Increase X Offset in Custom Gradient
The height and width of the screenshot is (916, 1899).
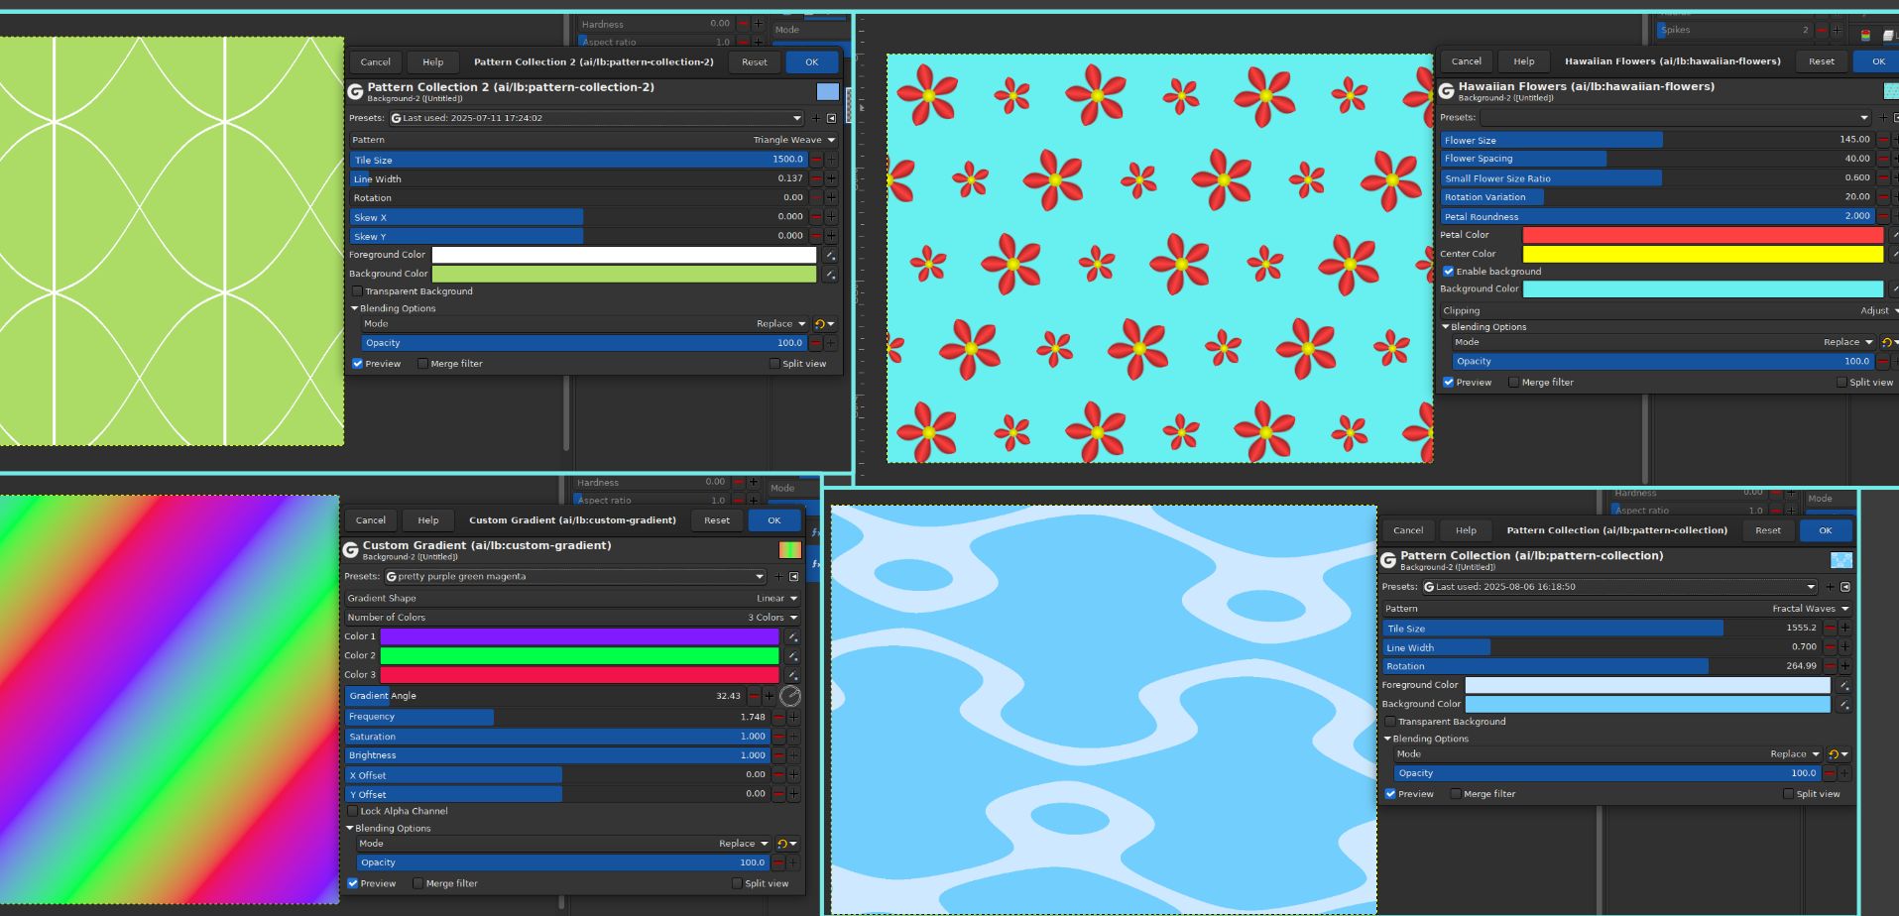(x=793, y=775)
